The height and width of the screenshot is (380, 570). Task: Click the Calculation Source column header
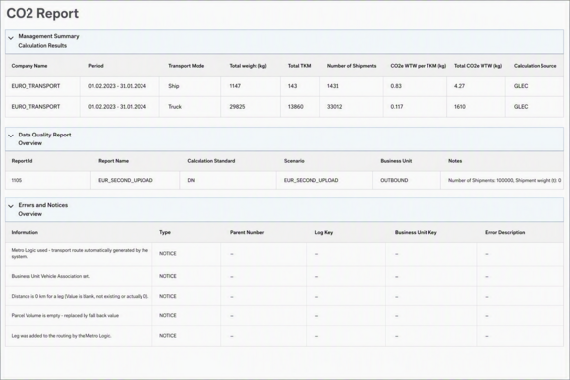point(535,66)
